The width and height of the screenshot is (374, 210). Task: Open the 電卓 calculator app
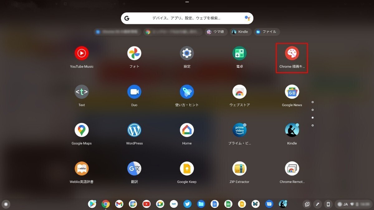[x=239, y=54]
